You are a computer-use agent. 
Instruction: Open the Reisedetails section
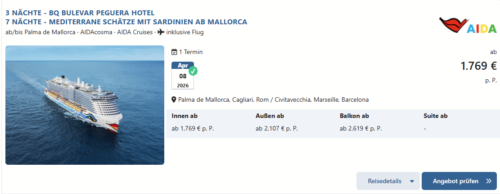point(388,181)
